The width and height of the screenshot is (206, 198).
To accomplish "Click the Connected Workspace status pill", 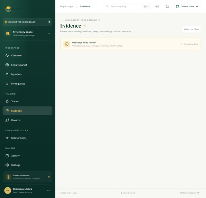I will click(x=27, y=22).
